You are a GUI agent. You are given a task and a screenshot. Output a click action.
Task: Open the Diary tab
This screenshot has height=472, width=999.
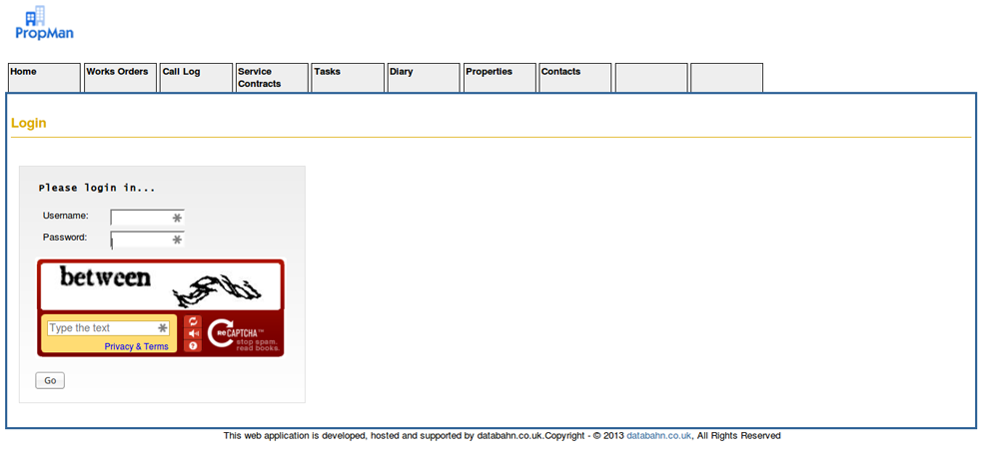point(423,78)
